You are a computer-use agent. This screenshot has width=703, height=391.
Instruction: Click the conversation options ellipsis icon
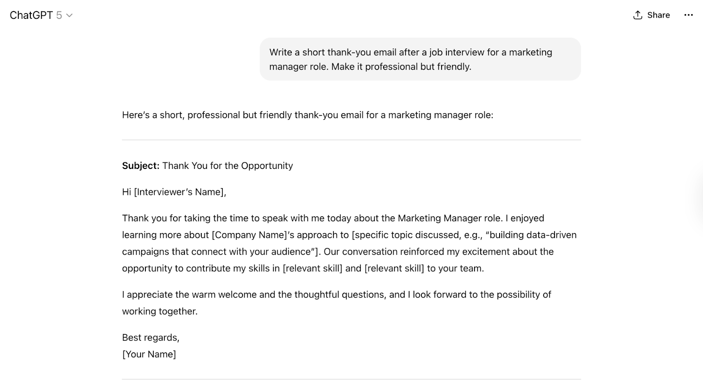689,14
